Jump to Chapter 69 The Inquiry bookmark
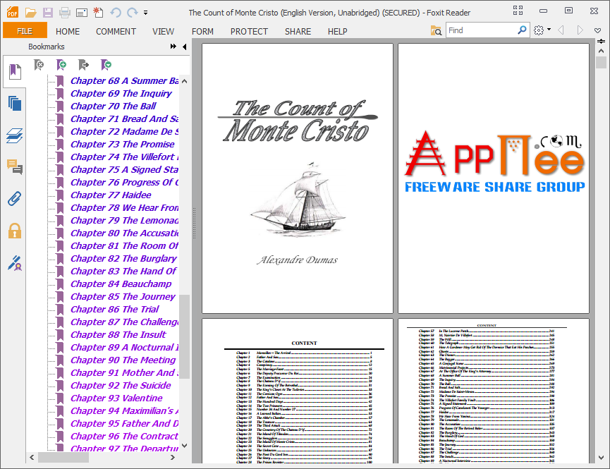Viewport: 610px width, 469px height. [x=121, y=93]
